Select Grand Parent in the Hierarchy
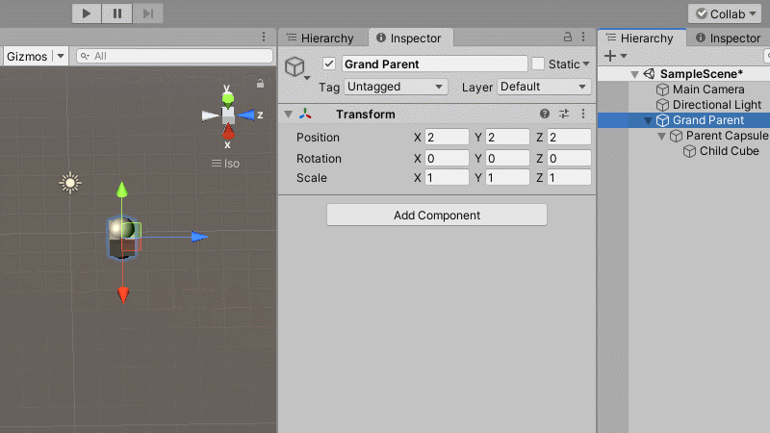This screenshot has height=433, width=770. click(x=684, y=120)
